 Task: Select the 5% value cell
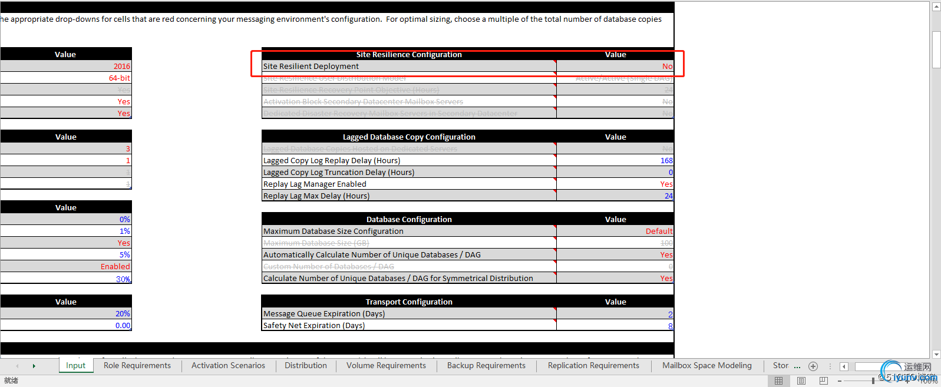[x=66, y=254]
